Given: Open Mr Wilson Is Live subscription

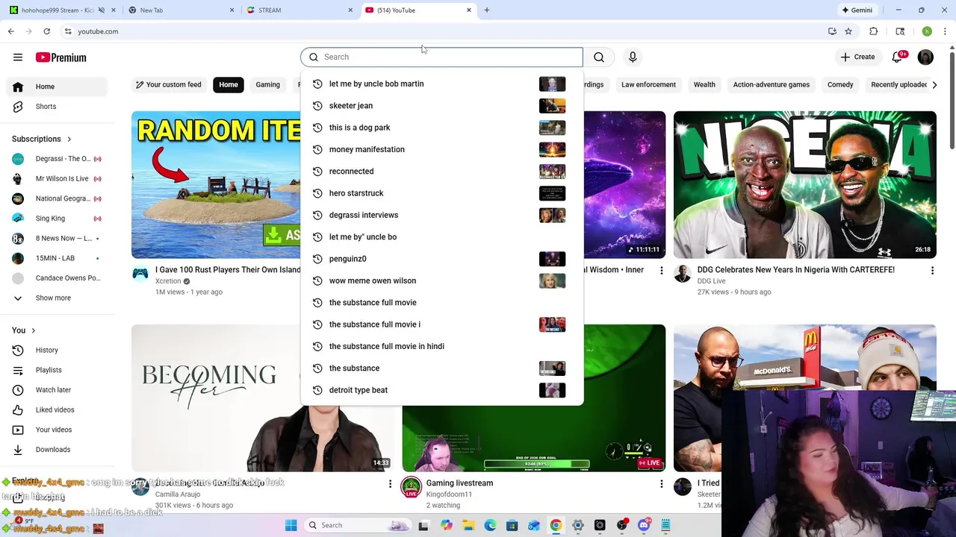Looking at the screenshot, I should tap(58, 178).
